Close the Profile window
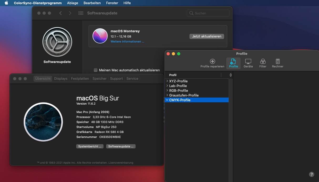This screenshot has height=182, width=319. tap(168, 54)
